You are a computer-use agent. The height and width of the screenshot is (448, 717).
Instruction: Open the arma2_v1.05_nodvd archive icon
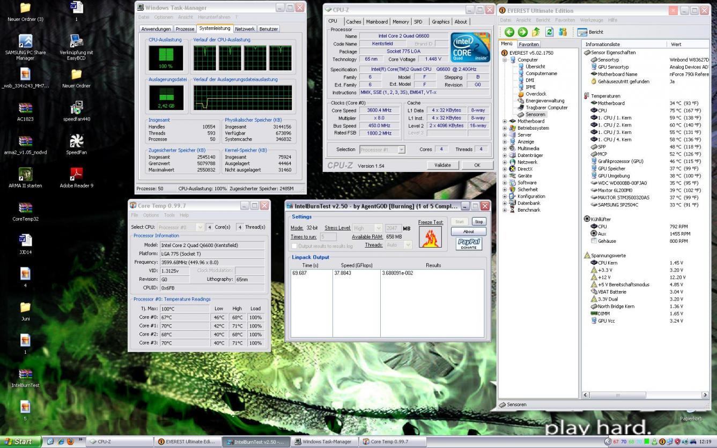pos(25,145)
